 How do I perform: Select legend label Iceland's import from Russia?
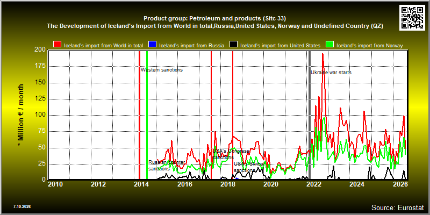tap(191, 46)
